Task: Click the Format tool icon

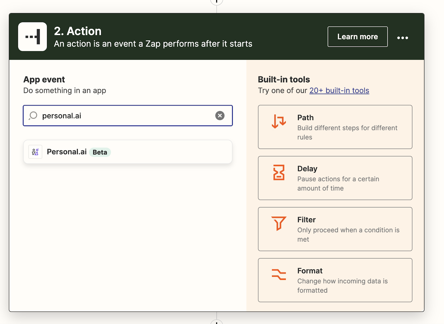Action: (279, 274)
